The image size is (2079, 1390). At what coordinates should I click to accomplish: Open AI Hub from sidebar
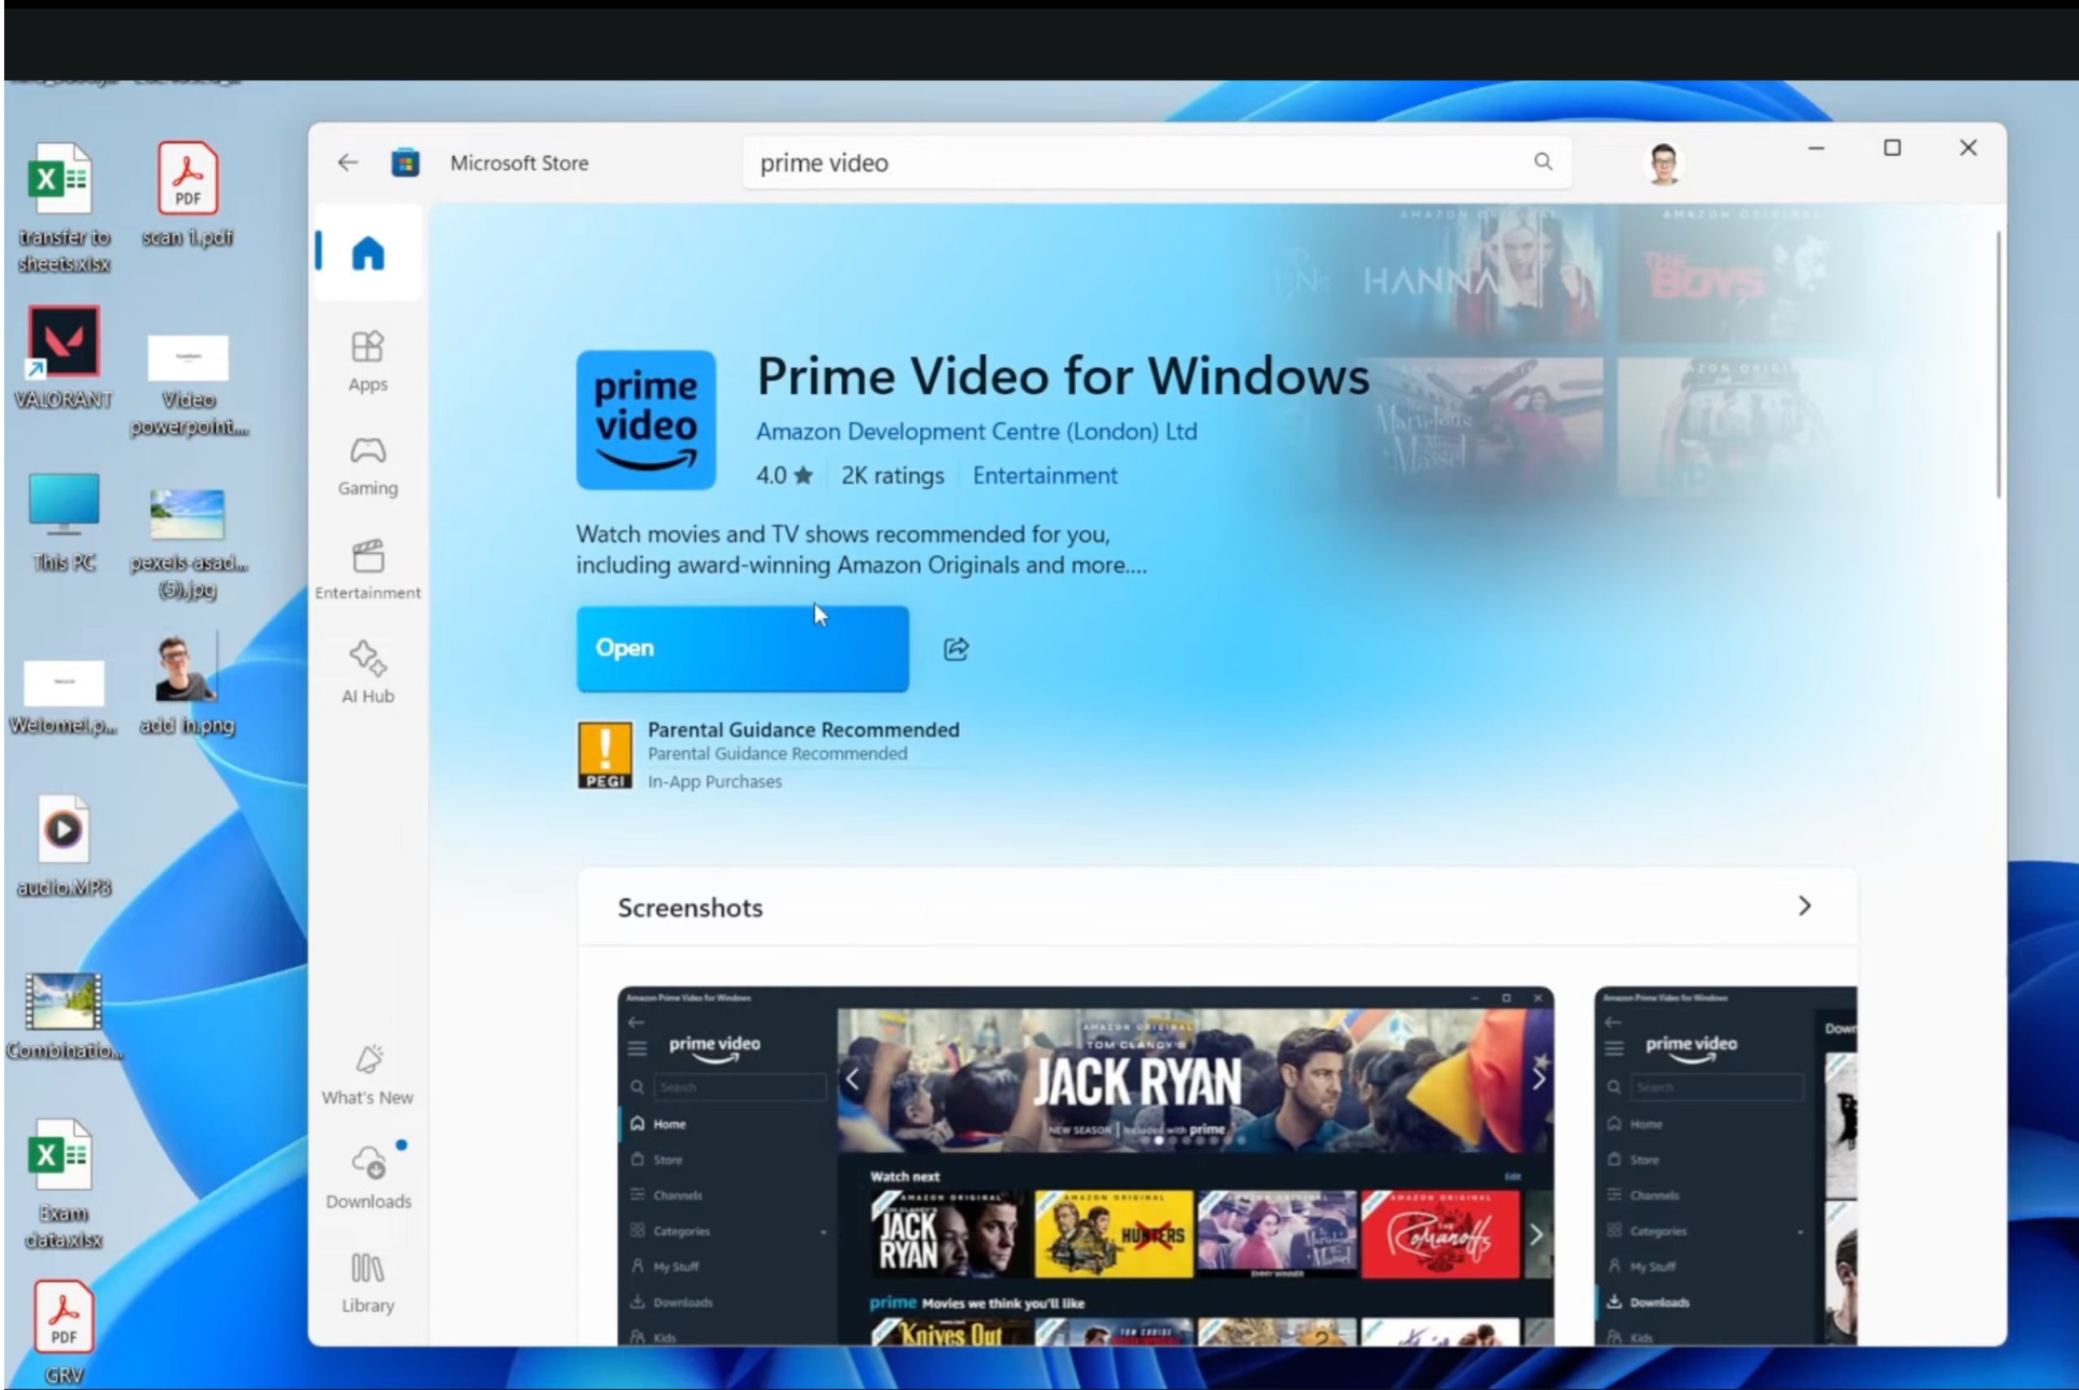[x=368, y=673]
